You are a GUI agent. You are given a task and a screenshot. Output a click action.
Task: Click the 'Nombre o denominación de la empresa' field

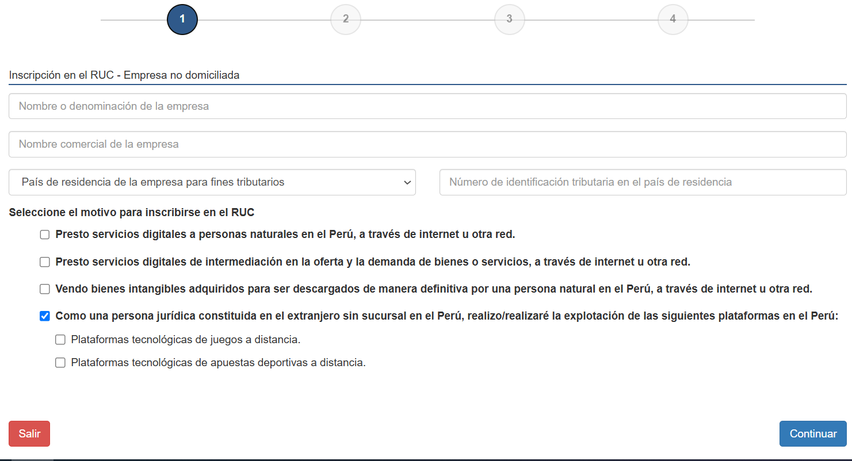click(427, 106)
